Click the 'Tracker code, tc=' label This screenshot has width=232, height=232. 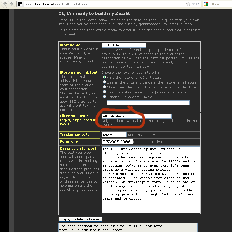[76, 134]
